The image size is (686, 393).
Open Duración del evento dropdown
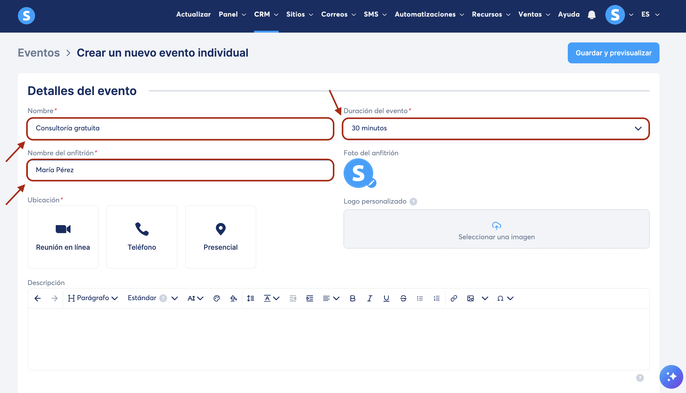pos(496,129)
